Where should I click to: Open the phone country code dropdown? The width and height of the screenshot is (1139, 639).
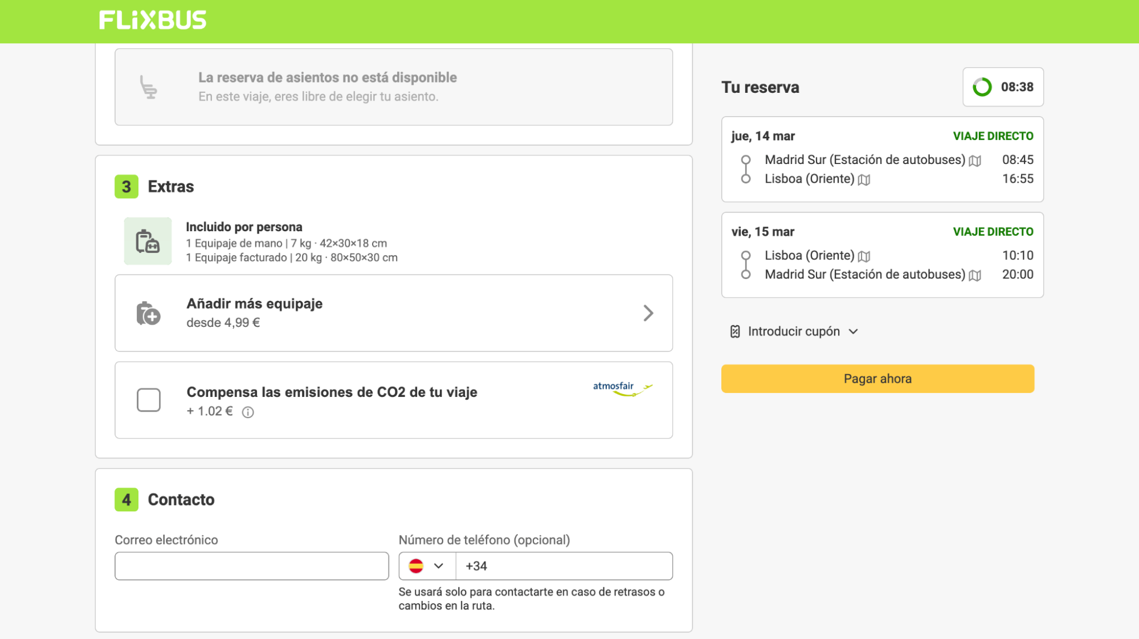[x=427, y=566]
